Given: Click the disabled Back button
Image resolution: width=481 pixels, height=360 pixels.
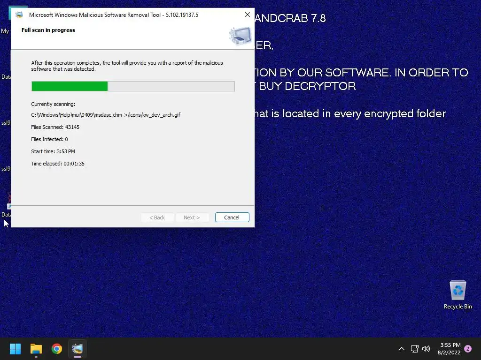Looking at the screenshot, I should [157, 217].
